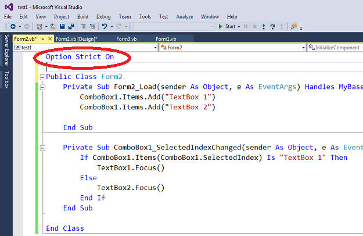Switch to the Form2.vb [Design] tab

click(x=76, y=39)
